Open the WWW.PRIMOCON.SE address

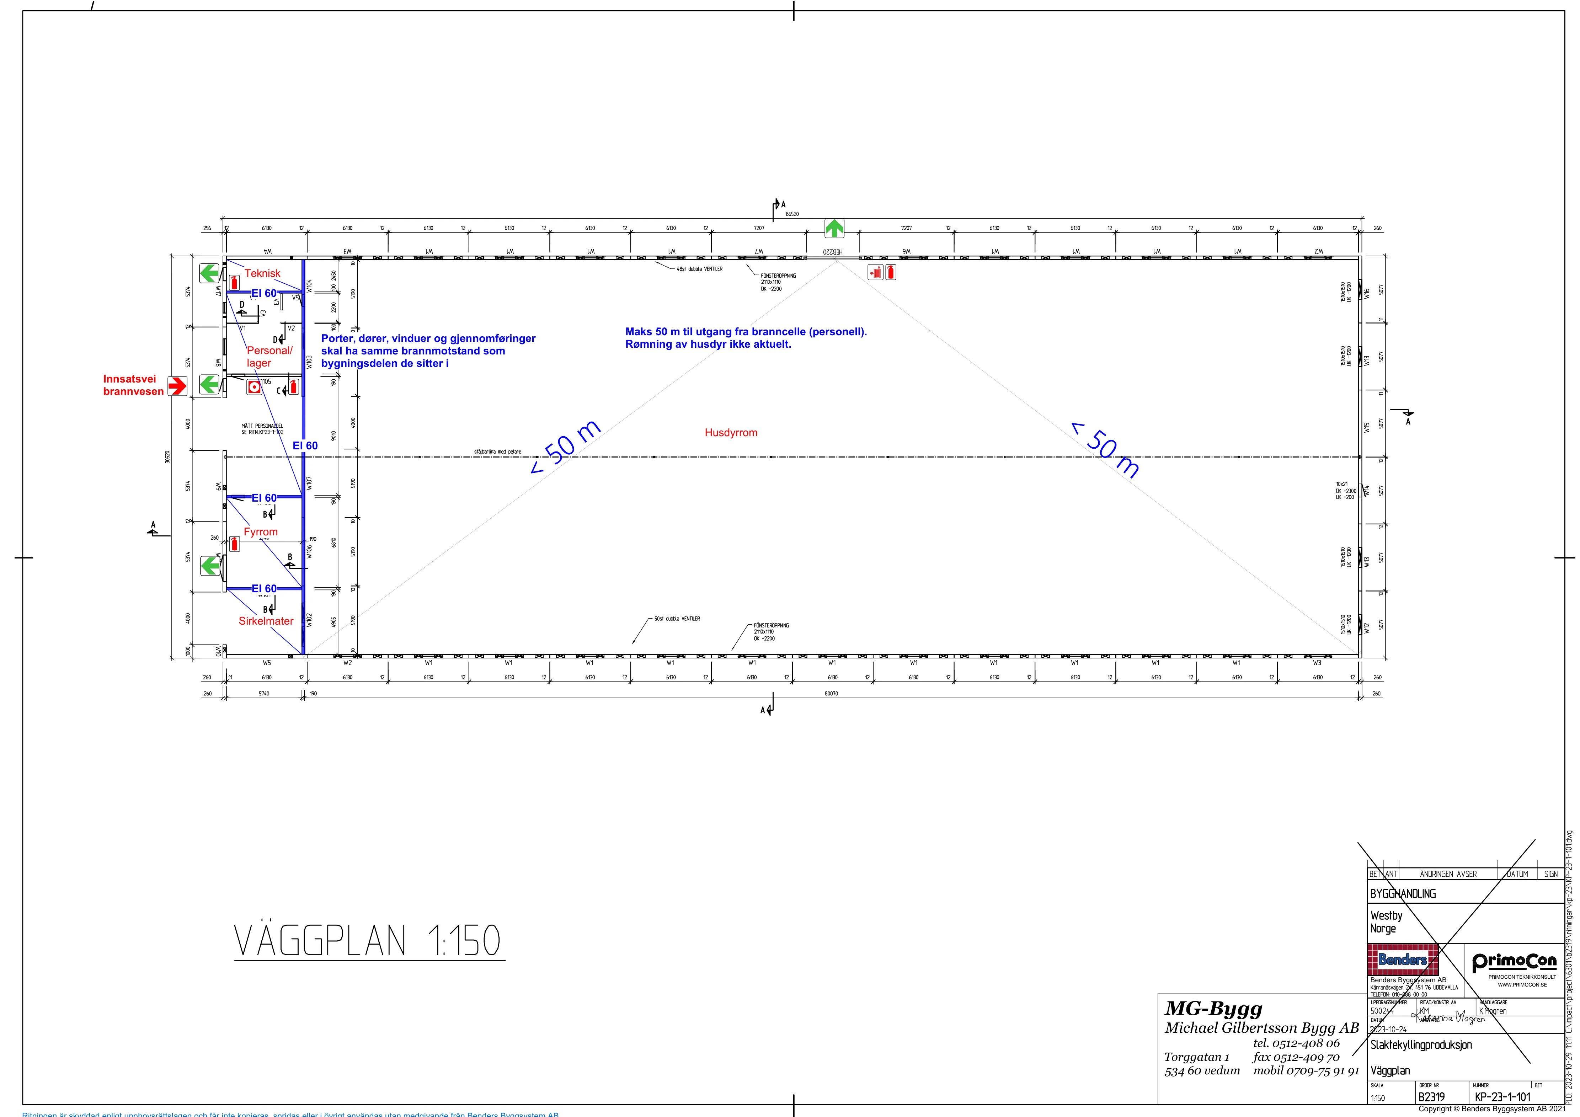tap(1522, 985)
